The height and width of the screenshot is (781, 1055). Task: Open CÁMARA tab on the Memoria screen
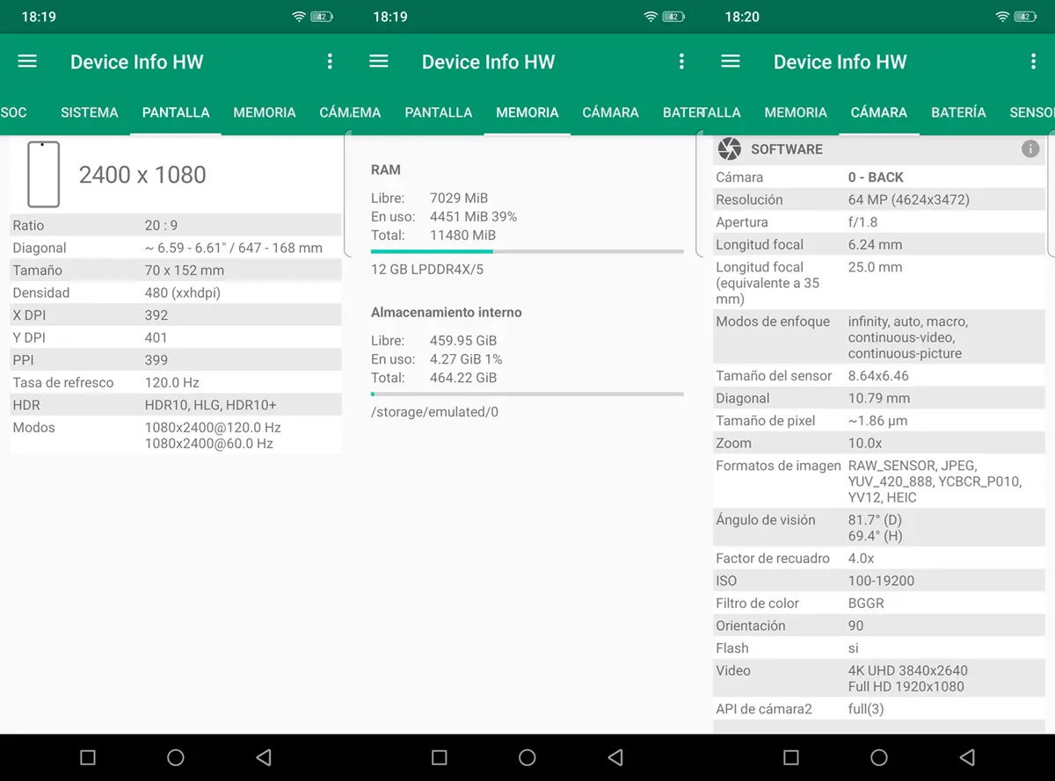click(610, 112)
